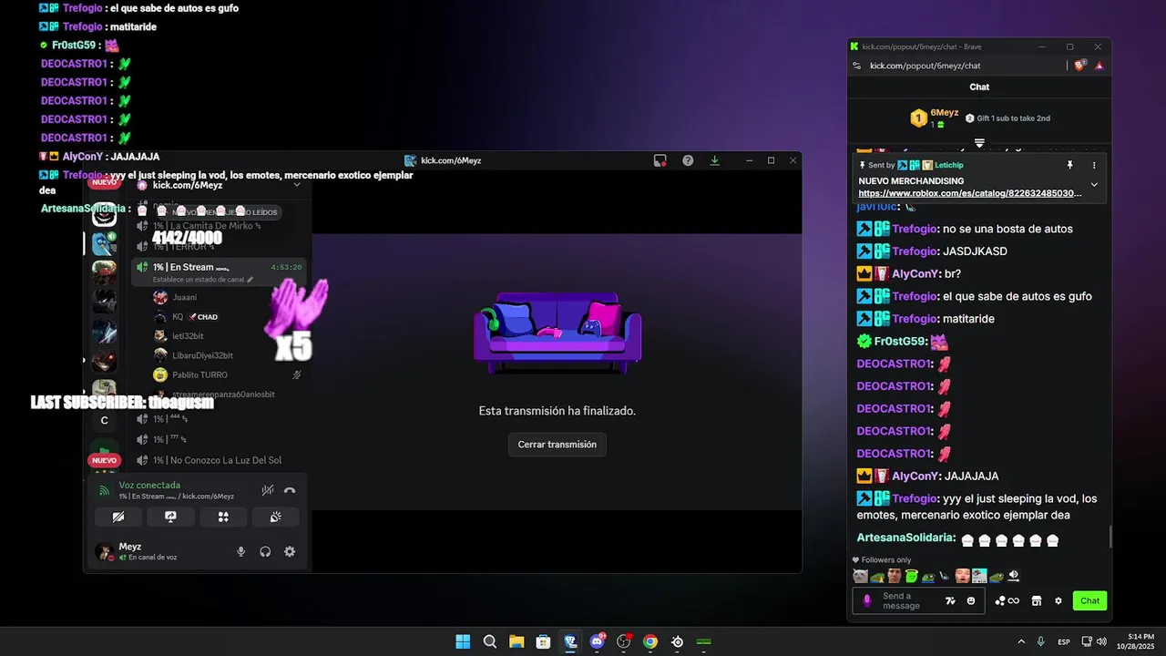The image size is (1166, 656).
Task: Open server with letter C icon
Action: click(104, 420)
